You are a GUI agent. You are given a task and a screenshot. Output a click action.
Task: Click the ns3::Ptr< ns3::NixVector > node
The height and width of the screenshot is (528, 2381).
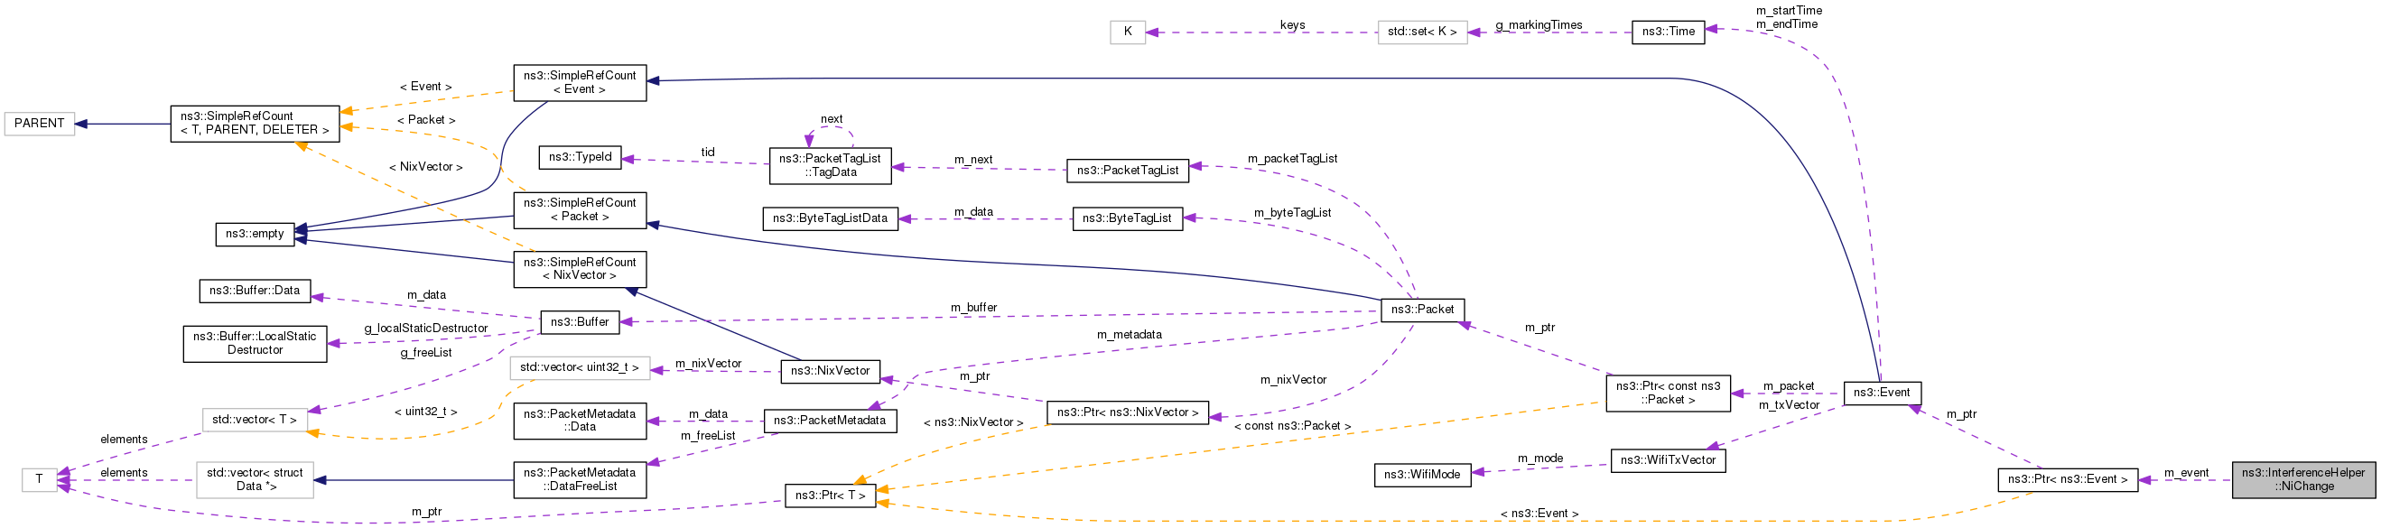pos(1127,412)
